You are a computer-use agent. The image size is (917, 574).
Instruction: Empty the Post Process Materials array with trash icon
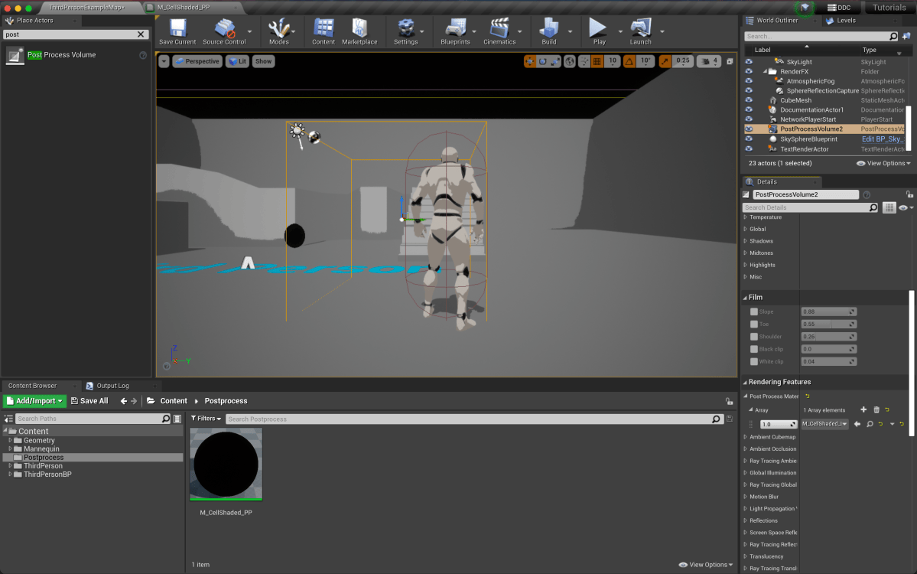click(876, 409)
